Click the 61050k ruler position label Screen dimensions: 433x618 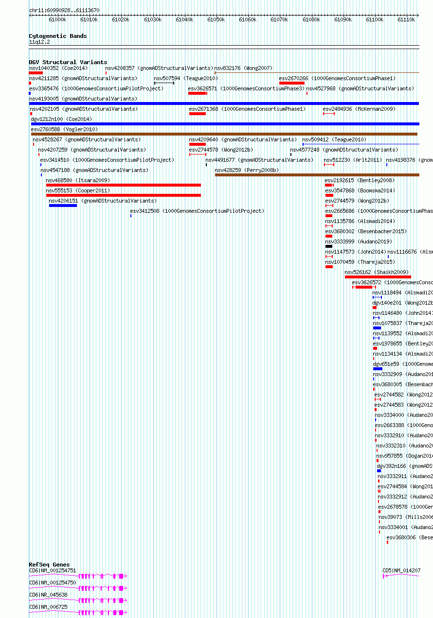[x=216, y=19]
